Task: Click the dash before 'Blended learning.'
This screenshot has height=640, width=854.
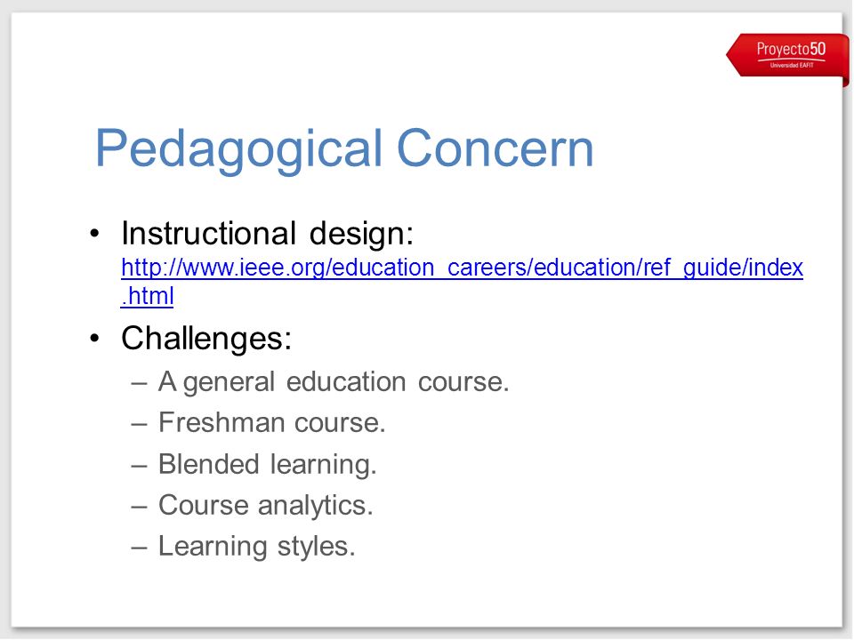Action: coord(140,465)
